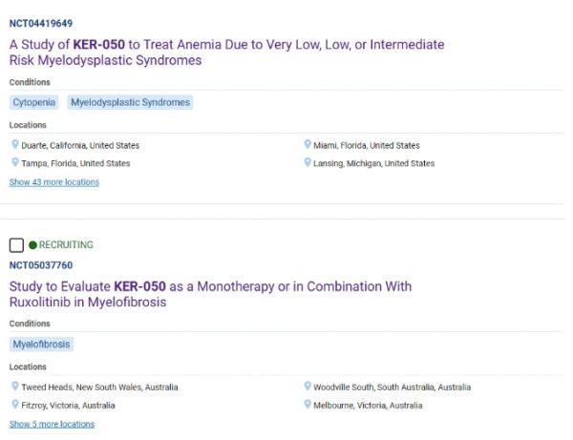This screenshot has width=573, height=440.
Task: Check the box for study NCT05037760
Action: 16,245
